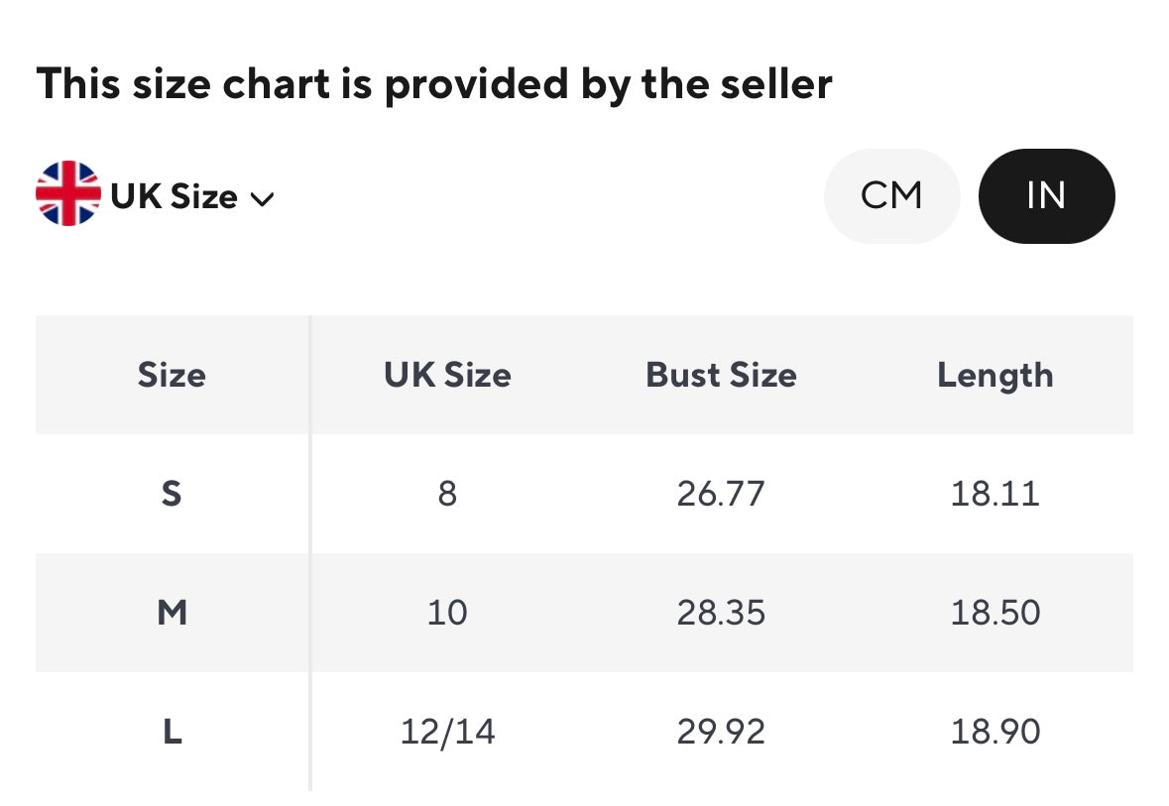
Task: Open the UK Size dropdown
Action: (x=174, y=196)
